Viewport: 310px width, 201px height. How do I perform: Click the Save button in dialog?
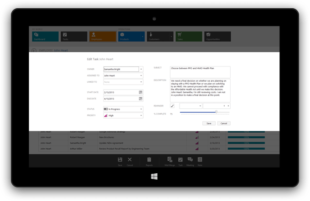click(209, 123)
